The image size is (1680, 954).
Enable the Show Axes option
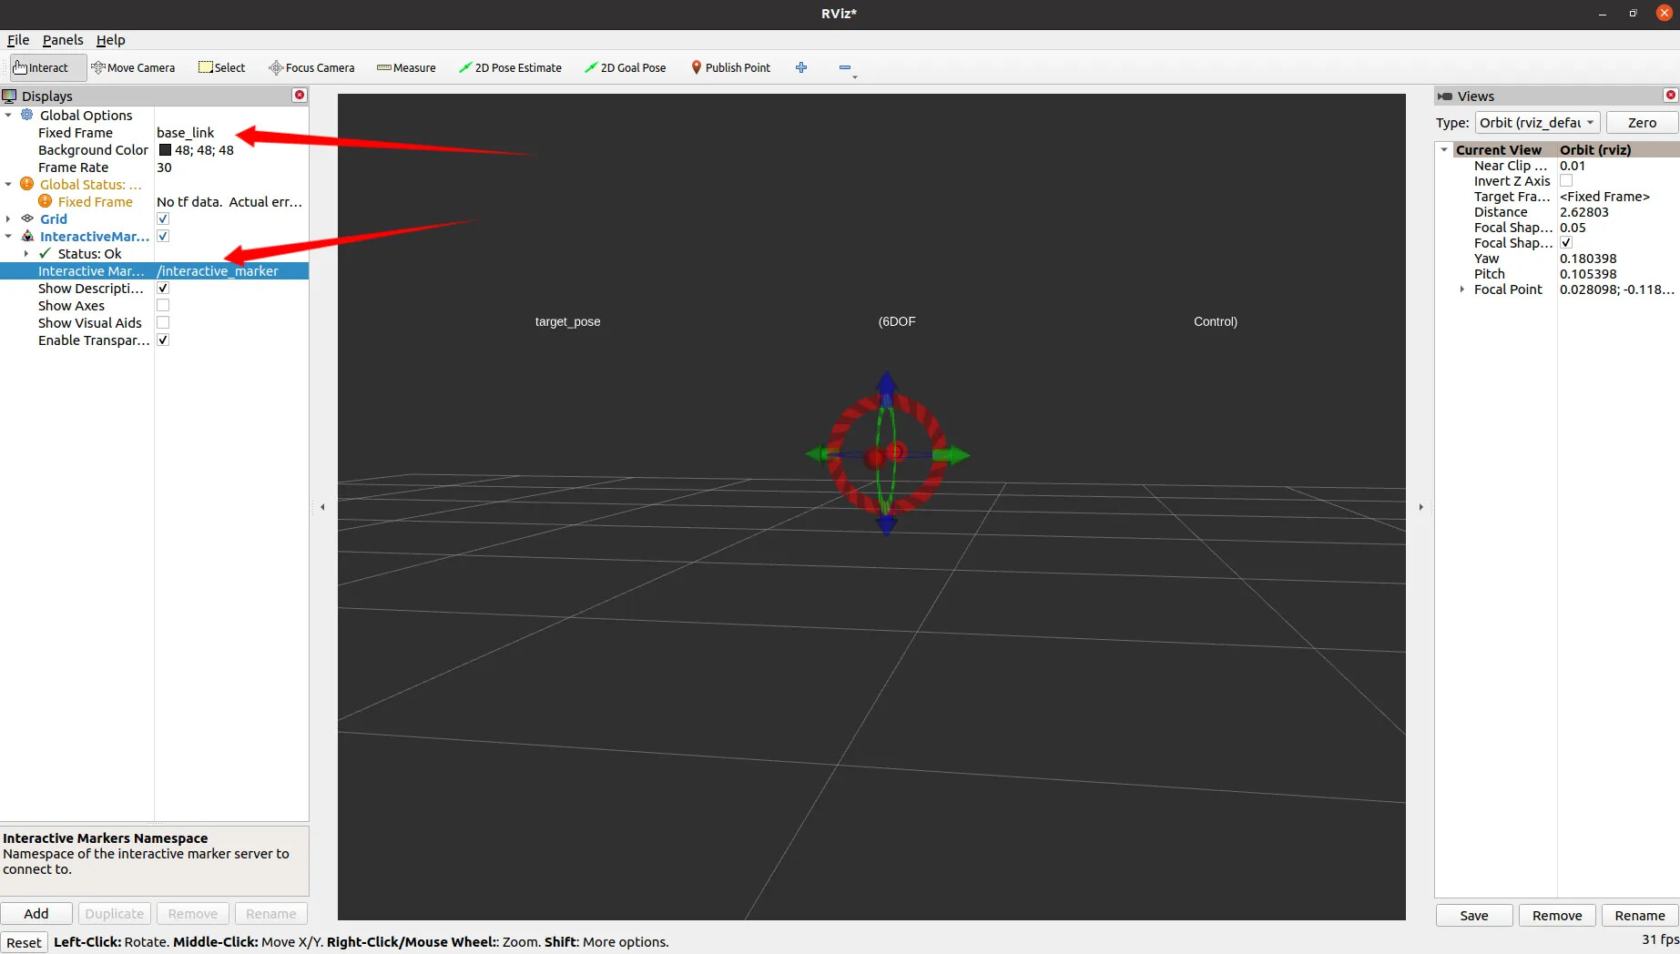[162, 305]
